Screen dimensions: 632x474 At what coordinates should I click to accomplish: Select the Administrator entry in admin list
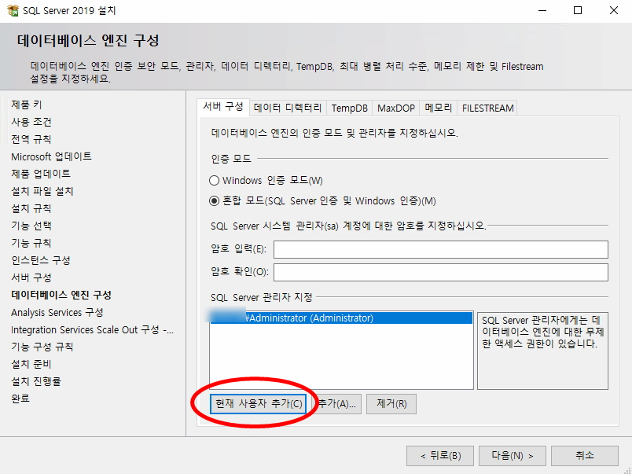(x=341, y=318)
